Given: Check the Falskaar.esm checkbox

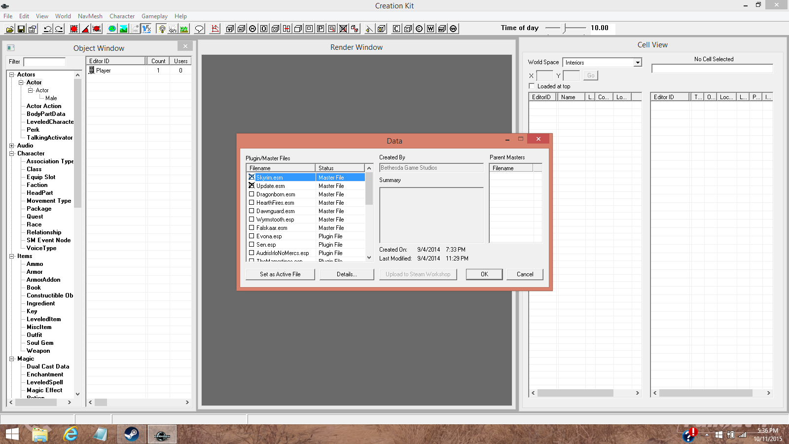Looking at the screenshot, I should 251,227.
